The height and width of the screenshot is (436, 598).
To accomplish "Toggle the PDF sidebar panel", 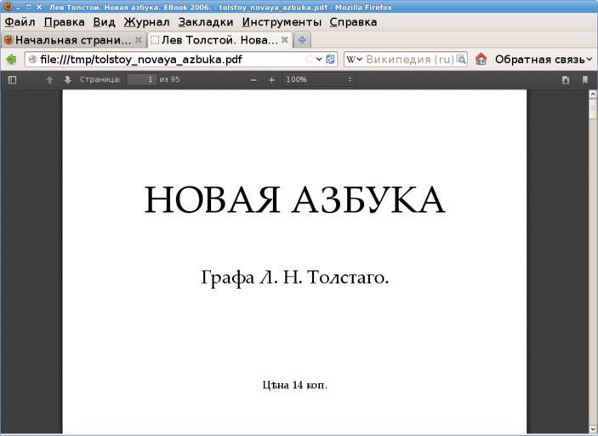I will click(13, 80).
